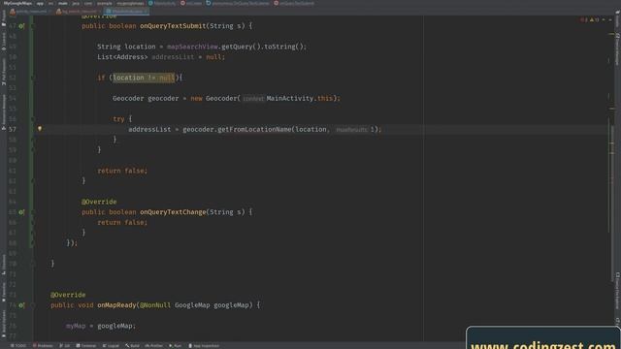Click the red error indicator in editor corner
The height and width of the screenshot is (349, 621).
[583, 19]
